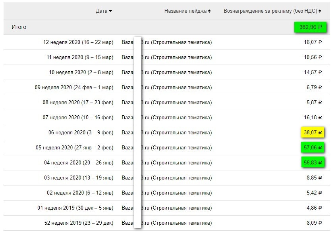This screenshot has height=233, width=334.
Task: Click the Итого row label
Action: 19,27
